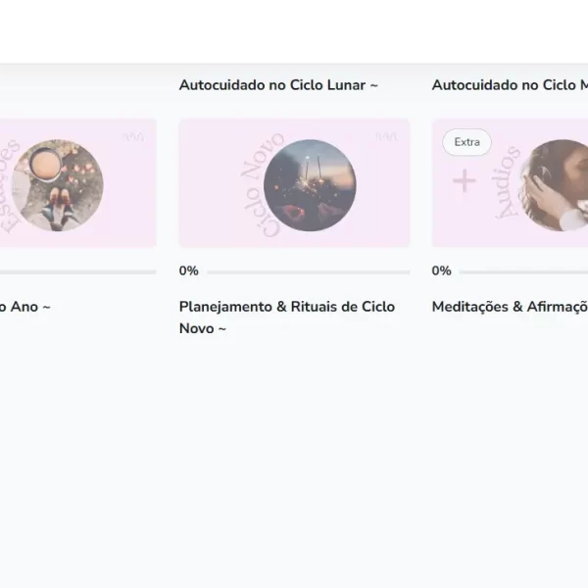588x588 pixels.
Task: Click the sparklers circular photo
Action: coord(310,185)
